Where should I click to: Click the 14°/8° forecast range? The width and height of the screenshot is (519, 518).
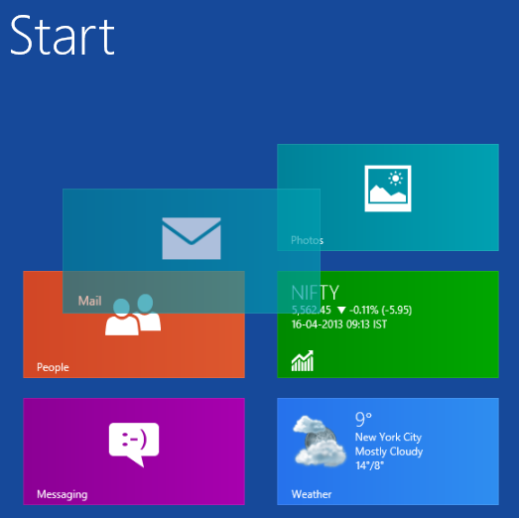tap(369, 466)
